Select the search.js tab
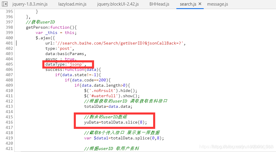This screenshot has height=152, width=276. (x=188, y=4)
